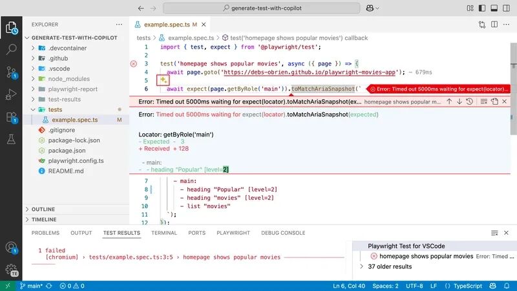517x291 pixels.
Task: Toggle inline peek view as text icon
Action: [x=483, y=102]
